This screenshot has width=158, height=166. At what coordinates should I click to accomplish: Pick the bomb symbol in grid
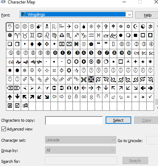(x=39, y=26)
